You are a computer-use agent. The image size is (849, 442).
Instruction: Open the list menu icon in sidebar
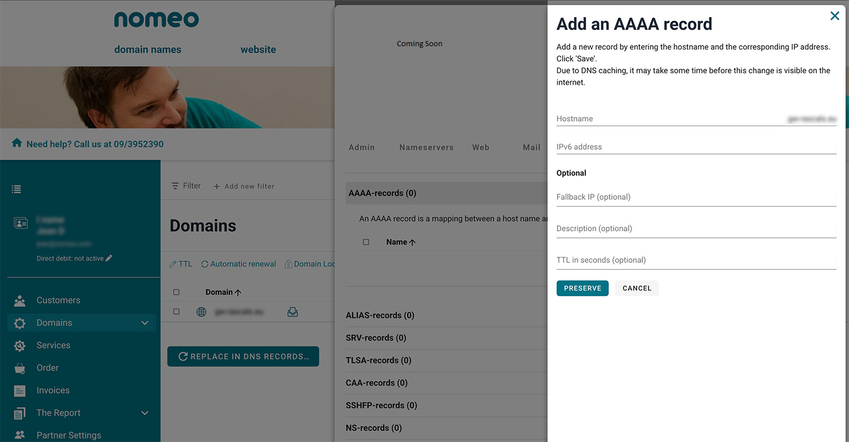pyautogui.click(x=17, y=189)
